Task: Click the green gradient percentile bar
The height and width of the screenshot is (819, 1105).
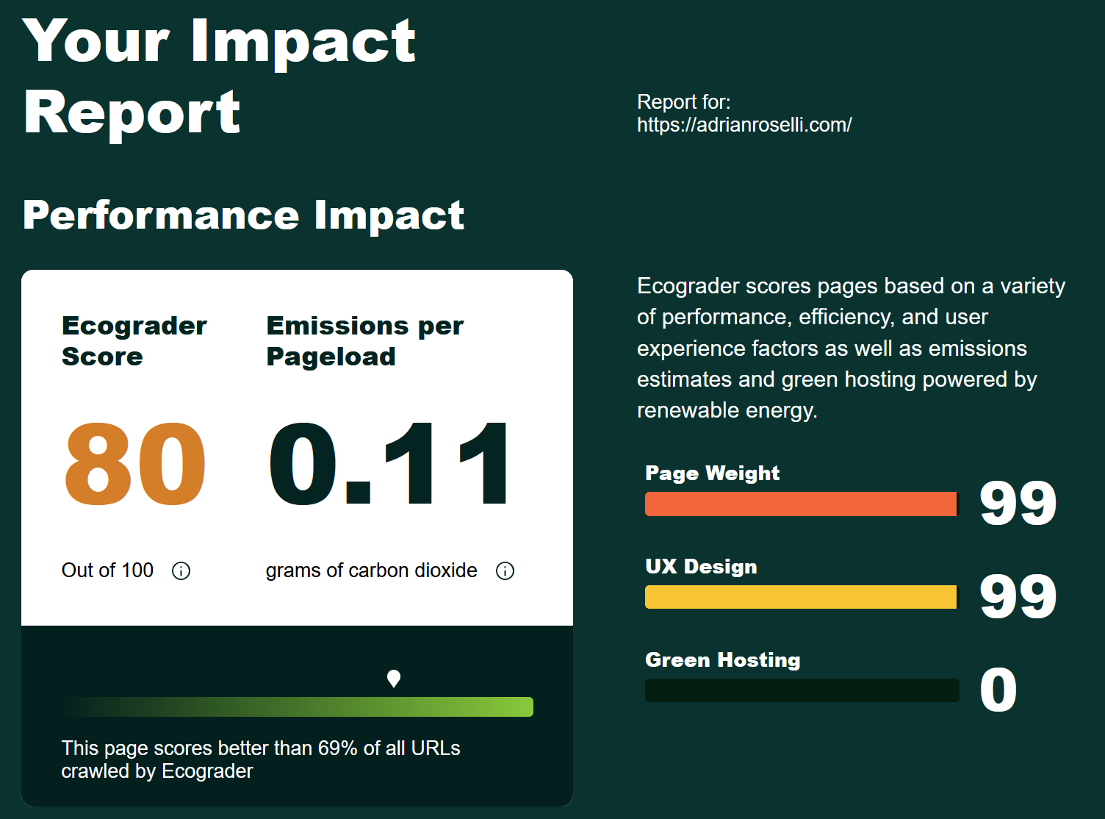Action: point(298,707)
